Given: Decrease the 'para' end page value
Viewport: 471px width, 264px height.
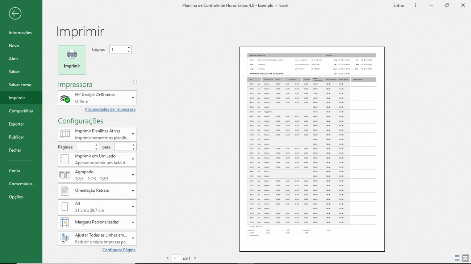Looking at the screenshot, I should 134,149.
